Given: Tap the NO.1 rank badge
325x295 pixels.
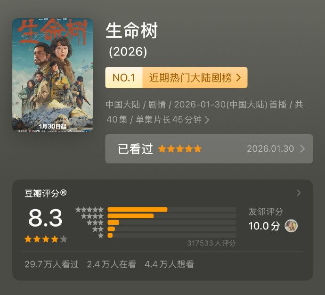Looking at the screenshot, I should tap(124, 78).
